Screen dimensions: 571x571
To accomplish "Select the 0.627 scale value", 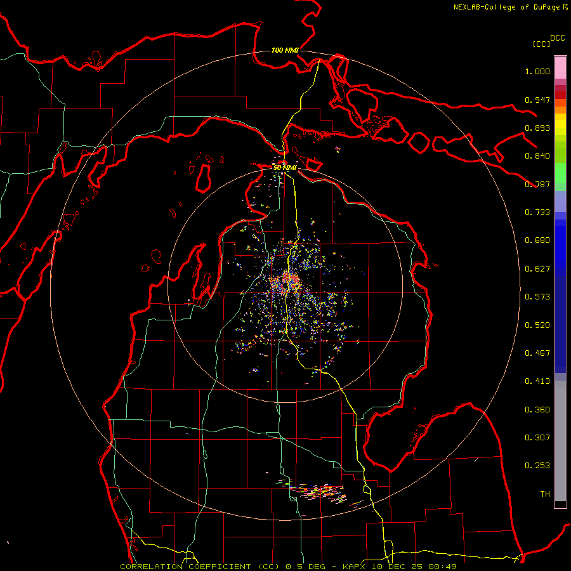I will pyautogui.click(x=537, y=269).
